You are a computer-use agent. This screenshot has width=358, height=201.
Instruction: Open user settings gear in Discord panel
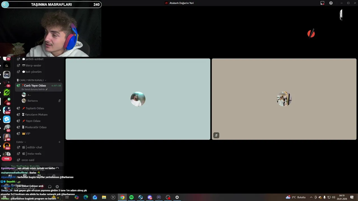(57, 187)
